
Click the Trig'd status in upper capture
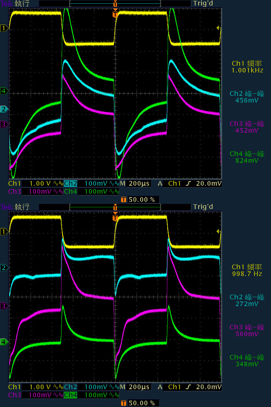click(203, 3)
